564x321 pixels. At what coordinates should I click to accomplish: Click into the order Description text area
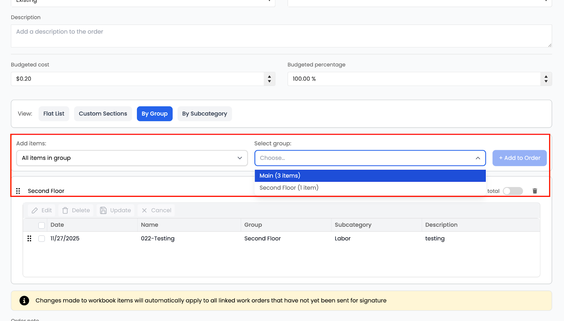(281, 36)
